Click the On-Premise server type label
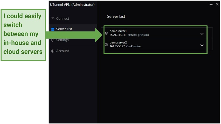The width and height of the screenshot is (221, 124). point(133,47)
